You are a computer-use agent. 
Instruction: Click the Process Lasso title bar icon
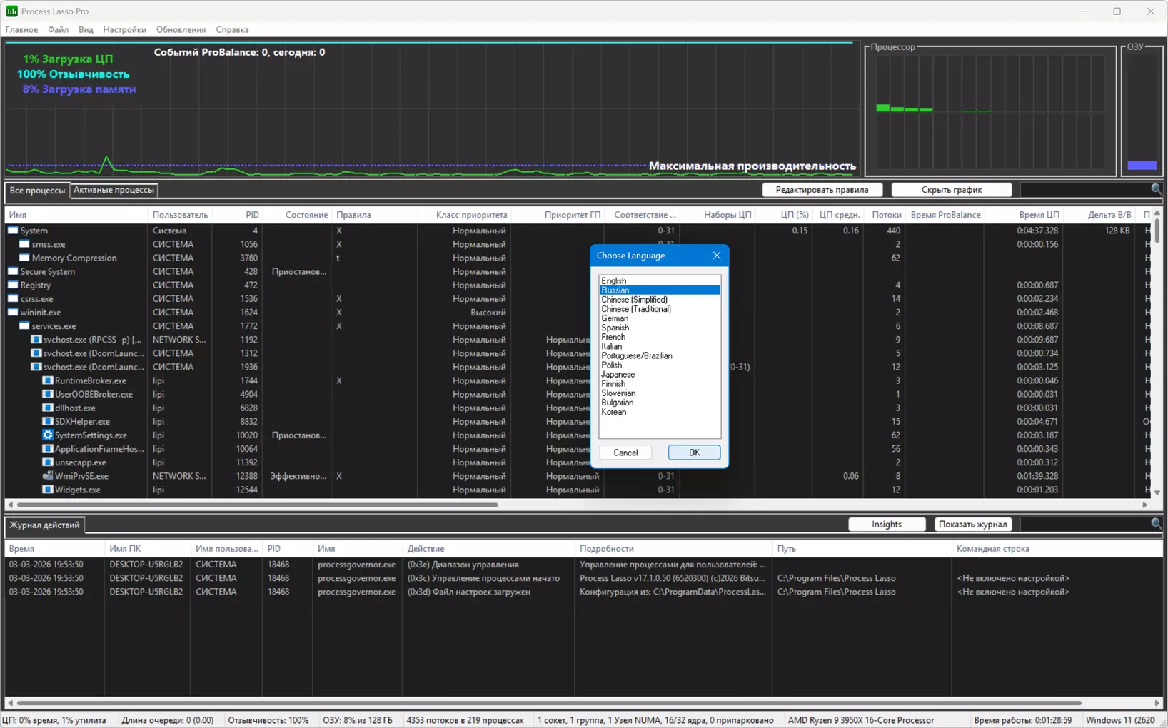point(11,11)
